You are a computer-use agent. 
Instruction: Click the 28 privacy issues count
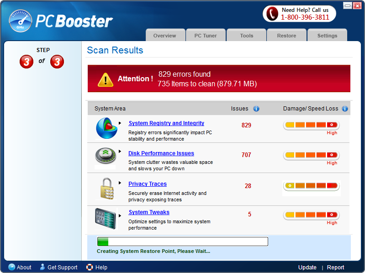click(x=248, y=186)
